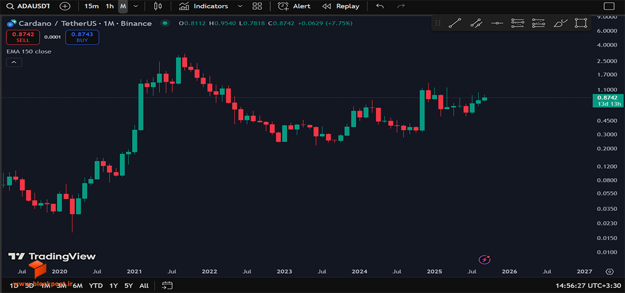Select the horizontal line drawing tool
Screen dimensions: 625x293
tap(497, 23)
